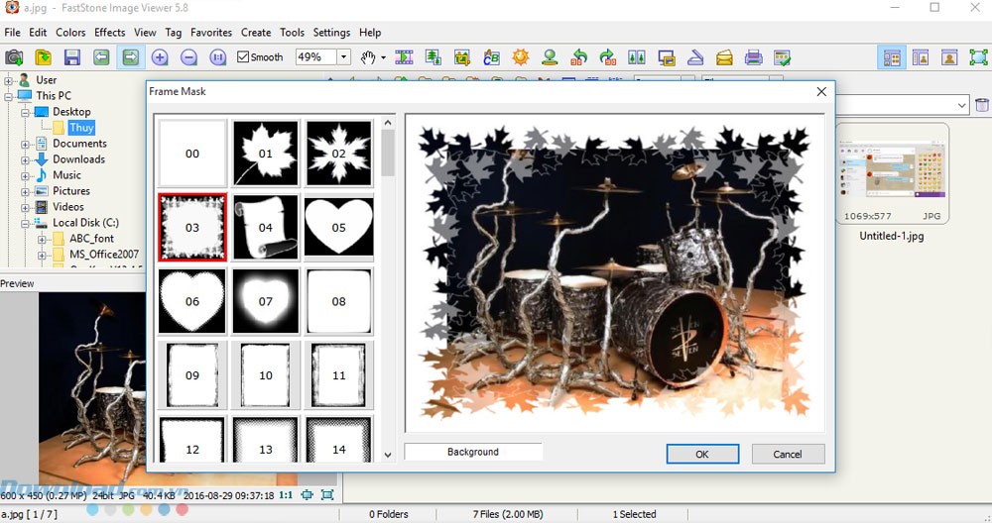The image size is (992, 523).
Task: Click the Save As floppy disk icon
Action: click(x=72, y=57)
